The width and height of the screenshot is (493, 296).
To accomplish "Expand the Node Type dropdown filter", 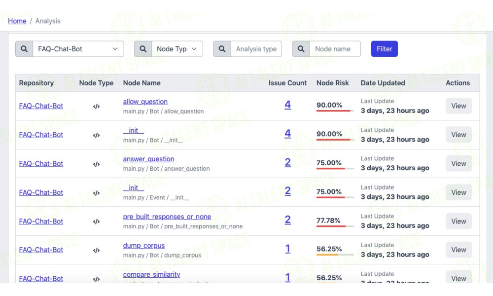I will pyautogui.click(x=177, y=49).
